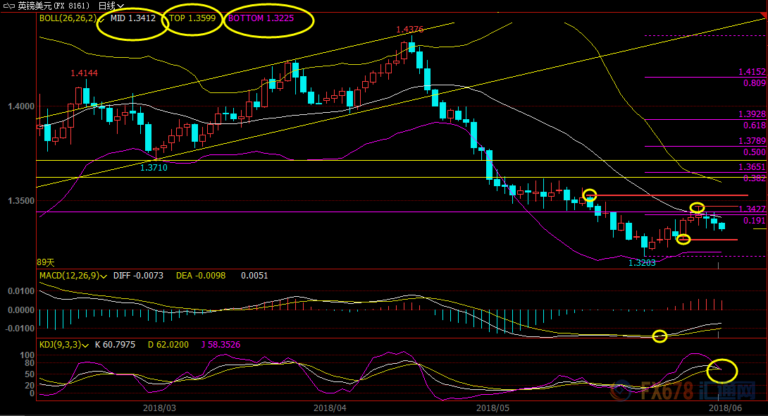Click the BOLL MID 1.3412 value
The height and width of the screenshot is (416, 768).
pyautogui.click(x=132, y=18)
